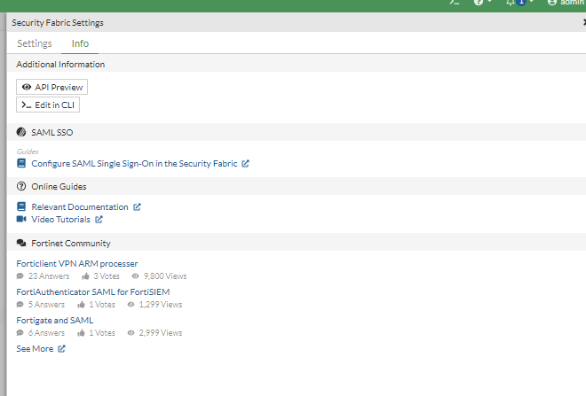
Task: Open the CLI console icon in top bar
Action: tap(455, 3)
